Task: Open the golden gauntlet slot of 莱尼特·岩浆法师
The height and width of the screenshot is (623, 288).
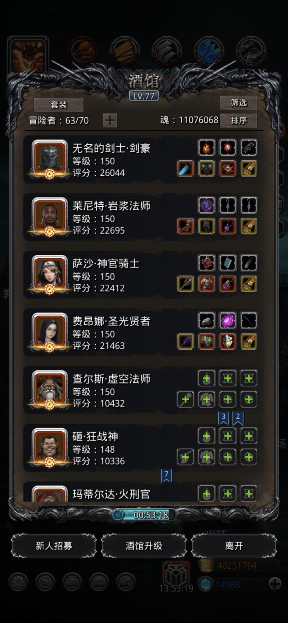Action: pos(248,226)
